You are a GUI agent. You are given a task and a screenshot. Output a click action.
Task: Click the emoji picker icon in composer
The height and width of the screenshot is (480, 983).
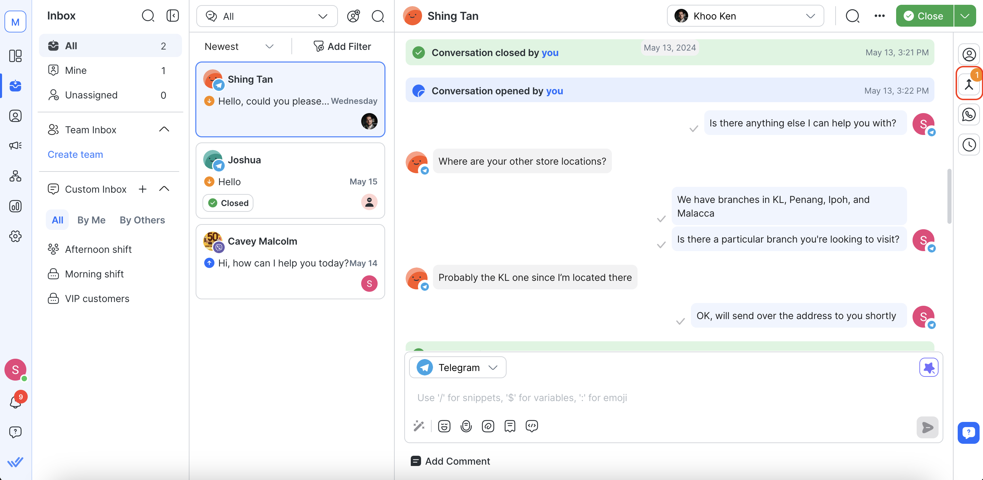pos(444,426)
